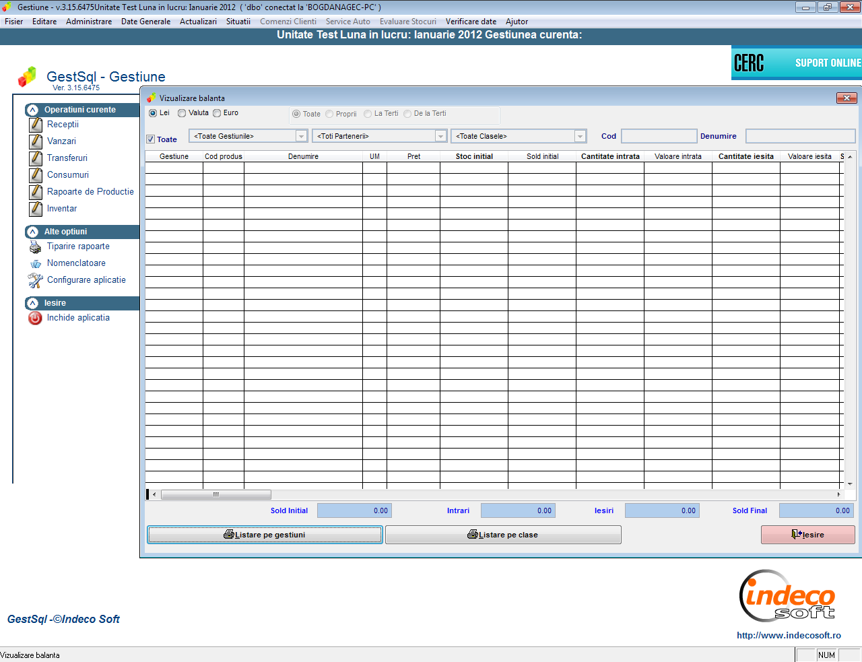Click the Transferuri sidebar icon
This screenshot has height=662, width=862.
point(36,158)
